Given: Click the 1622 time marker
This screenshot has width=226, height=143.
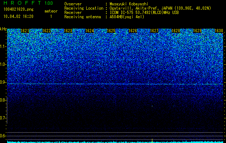Looking at the screenshot, I should click(x=46, y=31).
